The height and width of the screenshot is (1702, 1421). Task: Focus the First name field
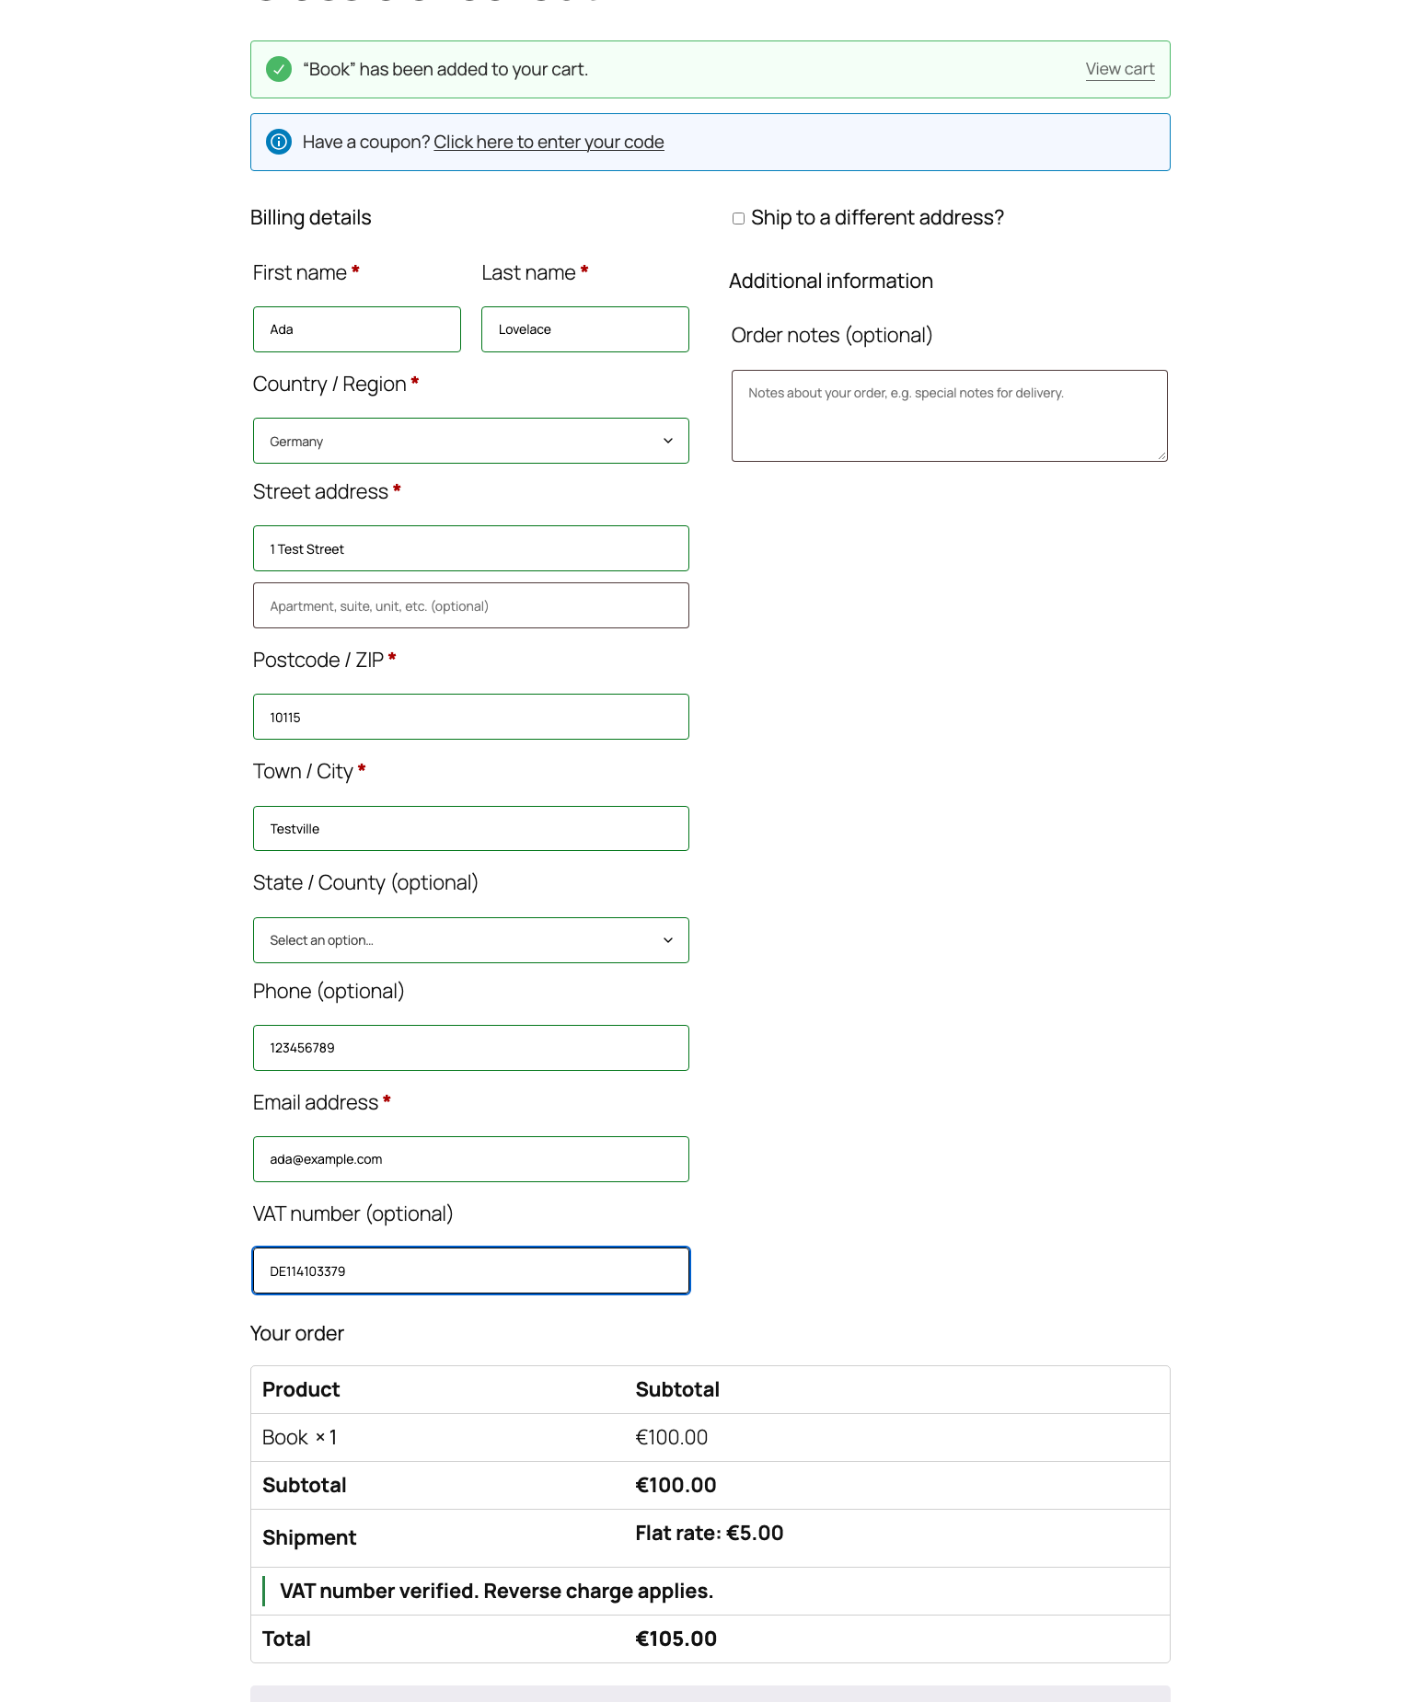tap(357, 329)
